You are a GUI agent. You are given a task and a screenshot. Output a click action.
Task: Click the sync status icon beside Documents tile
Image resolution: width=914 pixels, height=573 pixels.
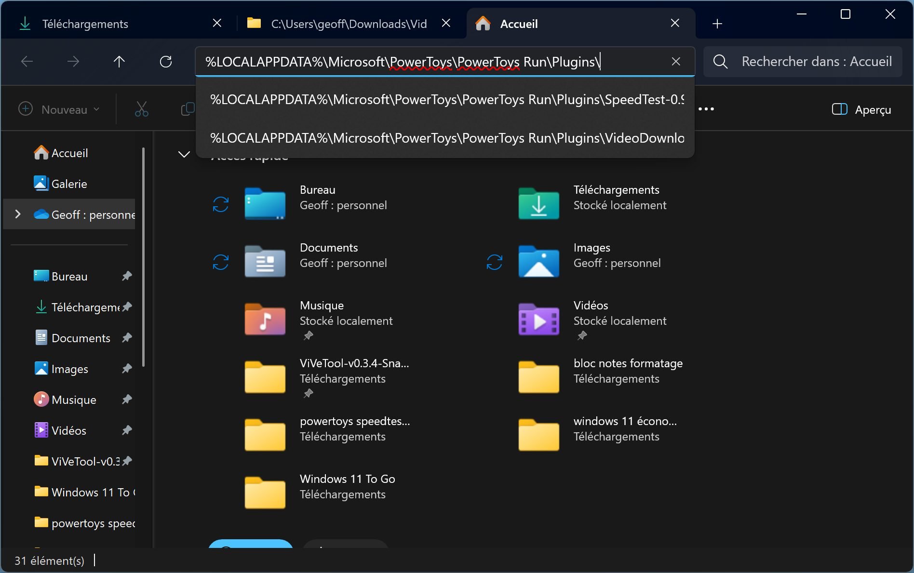(x=221, y=262)
